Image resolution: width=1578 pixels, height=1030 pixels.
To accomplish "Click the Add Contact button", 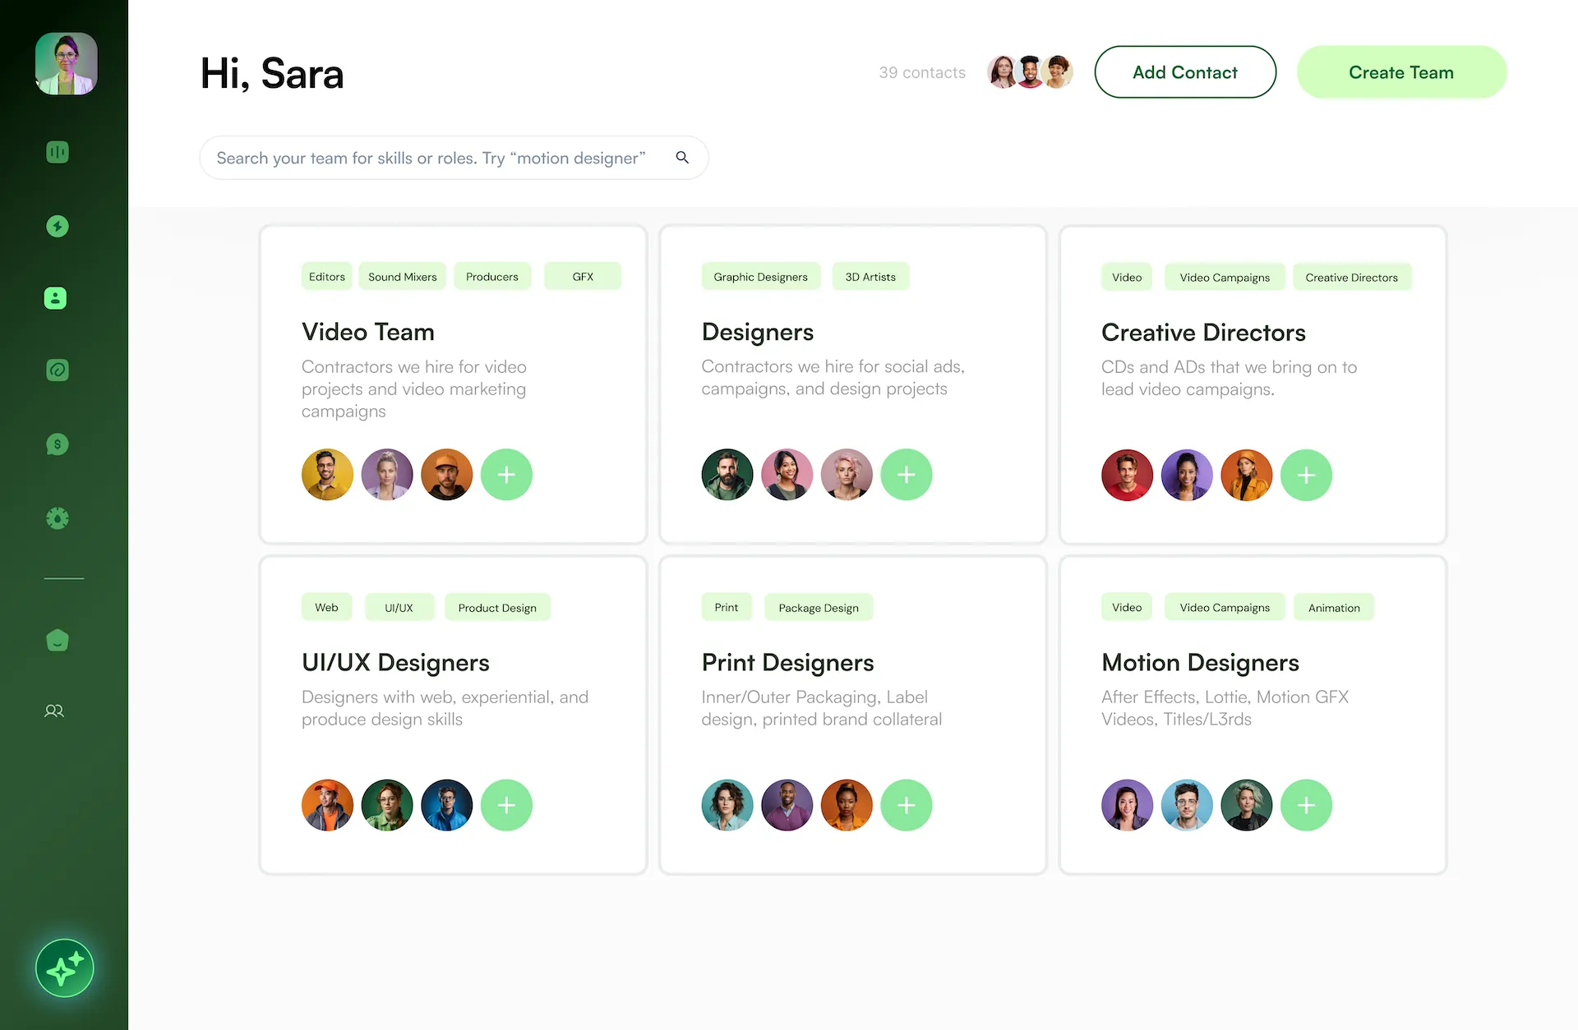I will point(1184,72).
